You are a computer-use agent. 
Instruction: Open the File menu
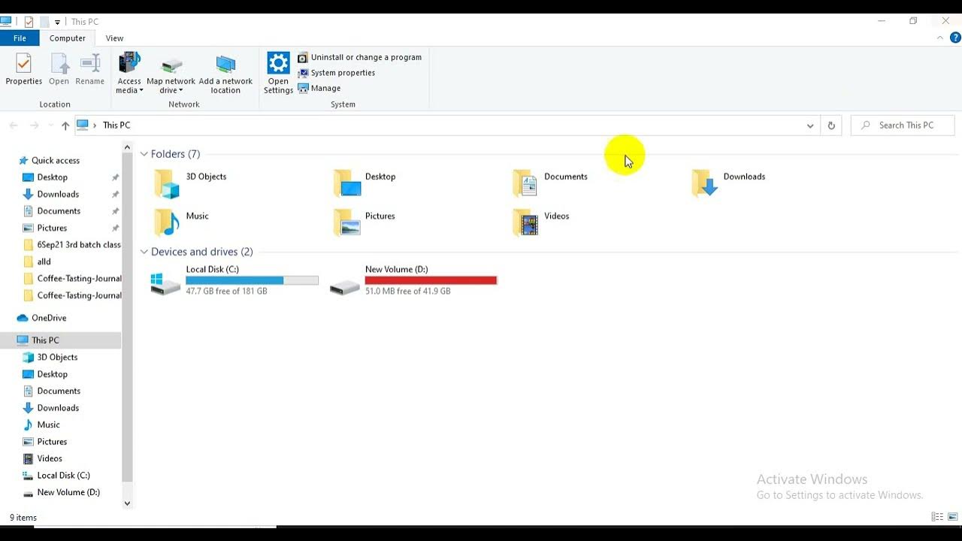click(x=20, y=38)
